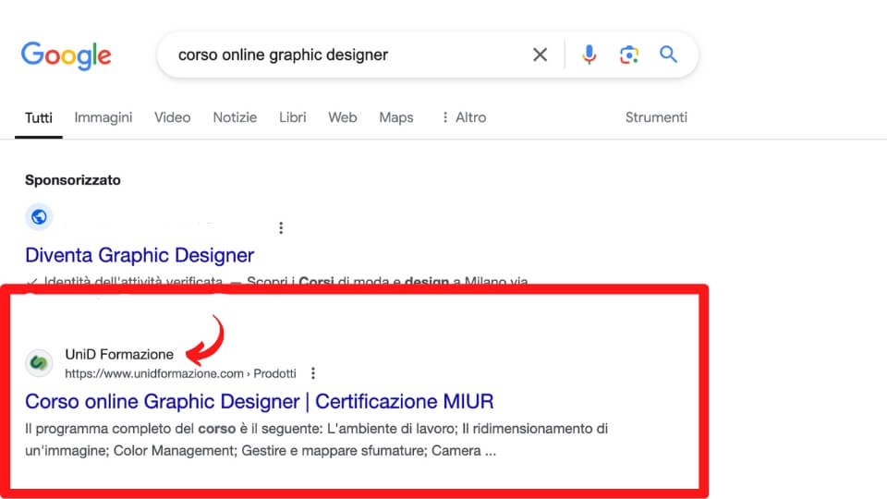Open 'Corso online Graphic Designer | Certificazione MIUR' result
The image size is (887, 499).
click(x=259, y=402)
